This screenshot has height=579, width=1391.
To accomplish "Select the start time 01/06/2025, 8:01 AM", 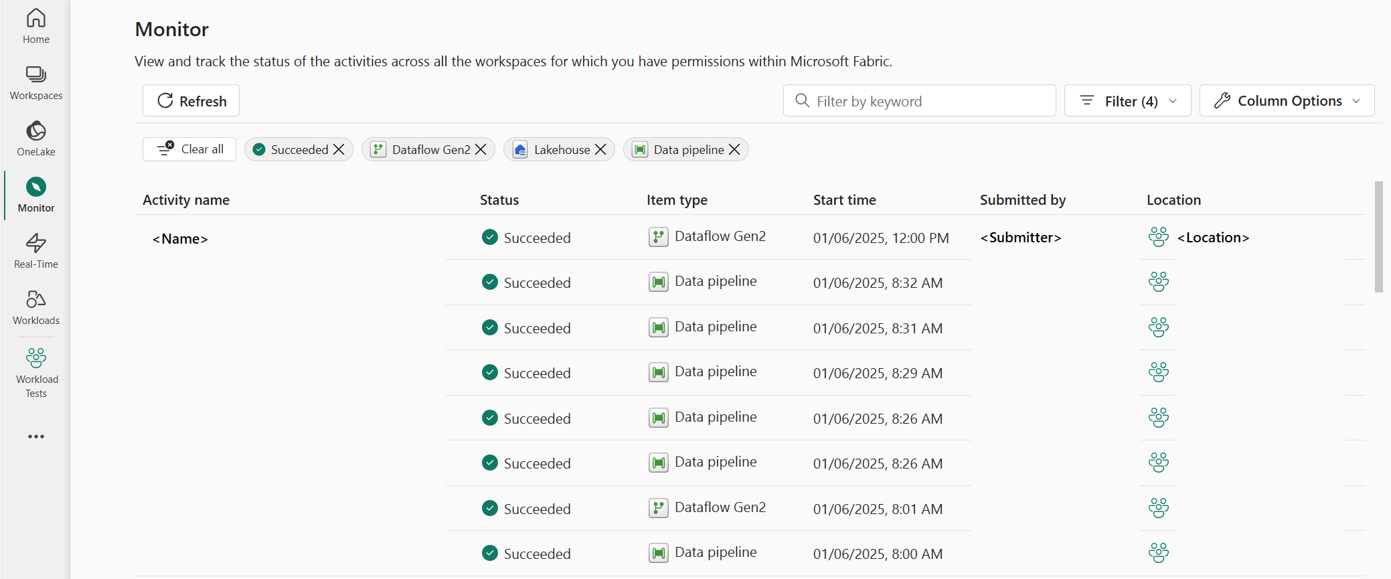I will [x=878, y=509].
